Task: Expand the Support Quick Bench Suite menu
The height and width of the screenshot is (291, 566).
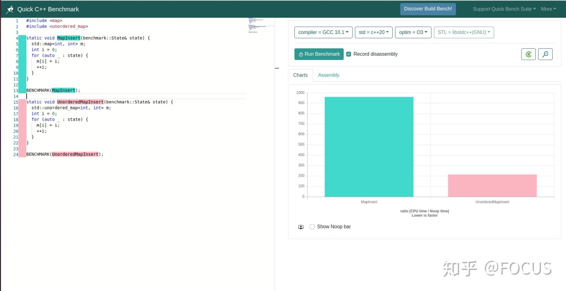Action: point(504,9)
